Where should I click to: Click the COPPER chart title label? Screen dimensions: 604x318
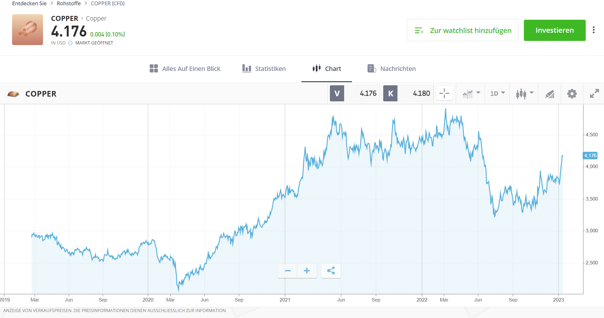41,94
